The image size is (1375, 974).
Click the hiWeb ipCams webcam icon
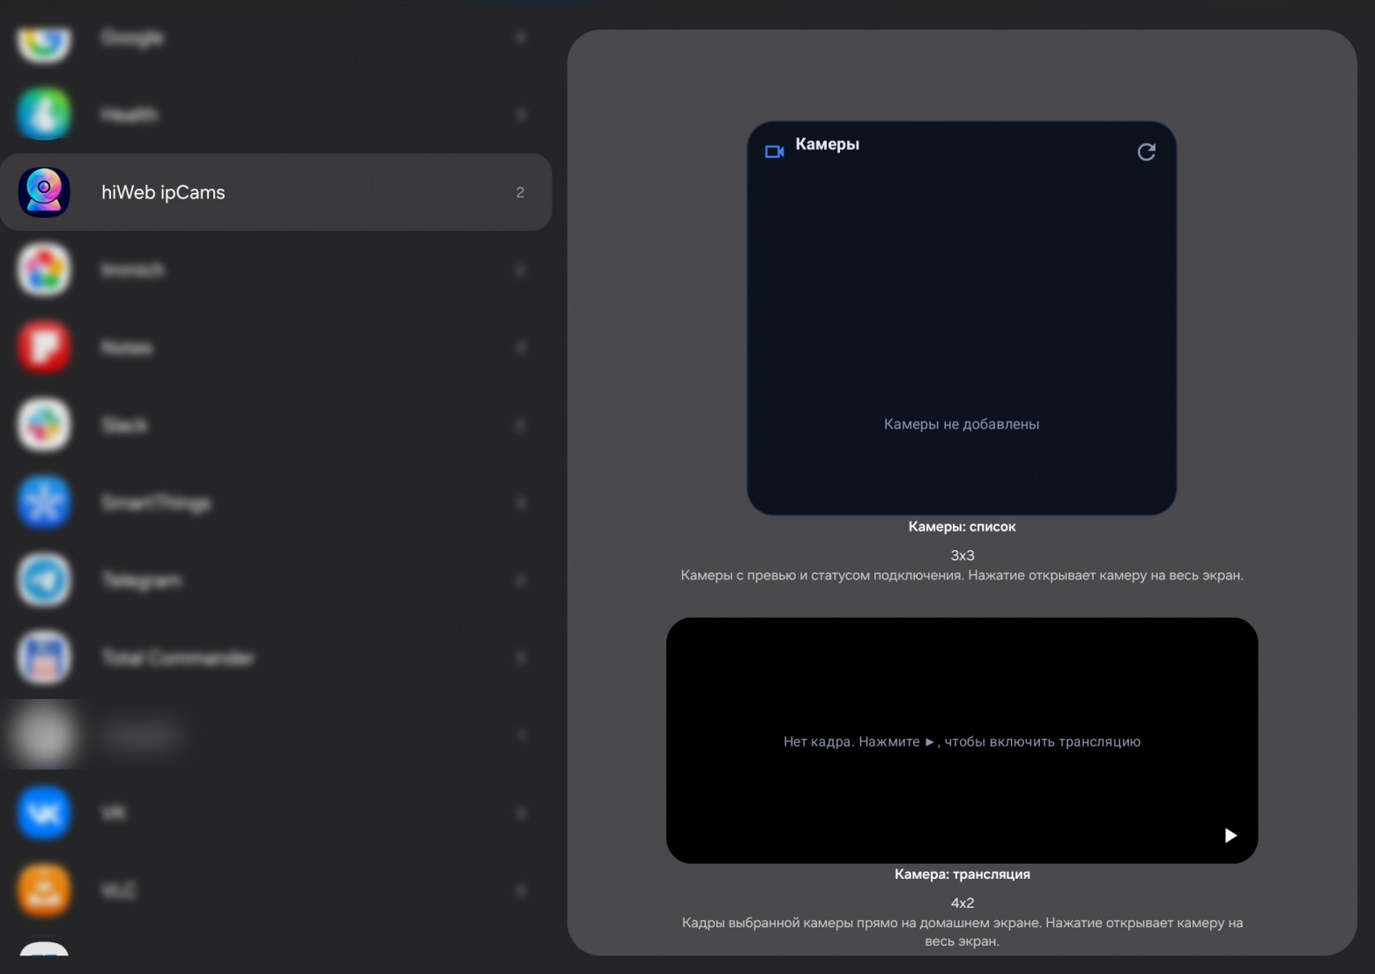click(44, 192)
